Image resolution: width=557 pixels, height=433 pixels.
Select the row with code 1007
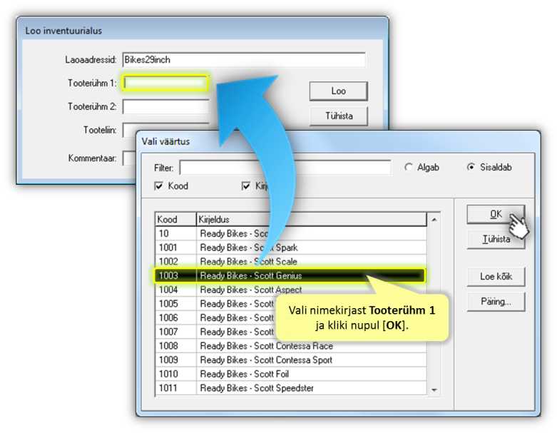pyautogui.click(x=290, y=332)
